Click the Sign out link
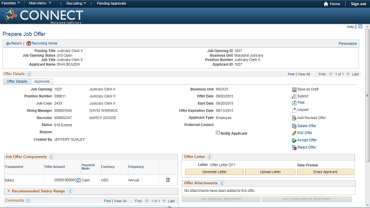 (x=358, y=4)
